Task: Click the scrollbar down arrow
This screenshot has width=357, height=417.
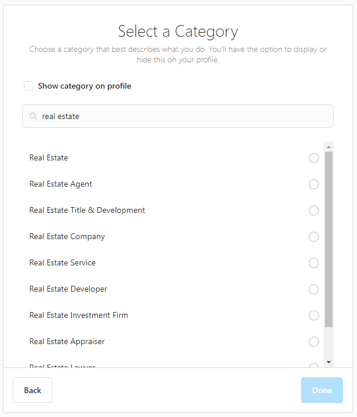Action: point(328,362)
